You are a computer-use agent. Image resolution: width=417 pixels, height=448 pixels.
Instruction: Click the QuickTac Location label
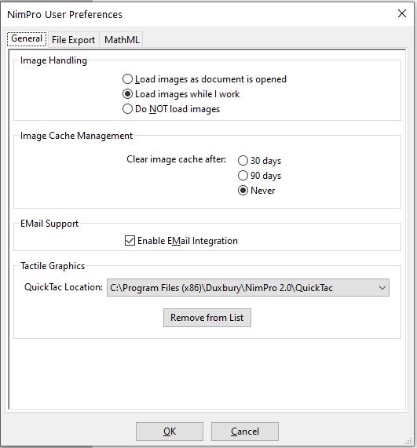[64, 287]
